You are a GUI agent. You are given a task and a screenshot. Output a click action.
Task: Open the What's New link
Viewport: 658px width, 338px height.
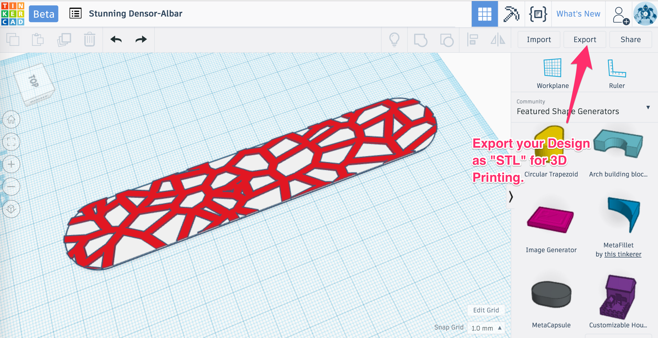point(578,14)
